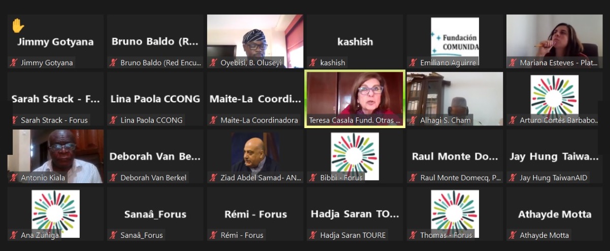
Task: Select Bibbi - Forus logo tile
Action: 354,156
